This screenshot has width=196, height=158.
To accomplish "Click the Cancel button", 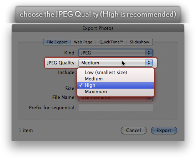I will coord(134,130).
